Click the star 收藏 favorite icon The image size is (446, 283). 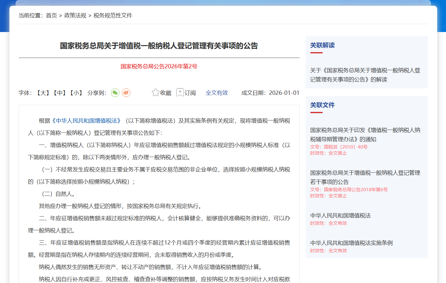[155, 92]
